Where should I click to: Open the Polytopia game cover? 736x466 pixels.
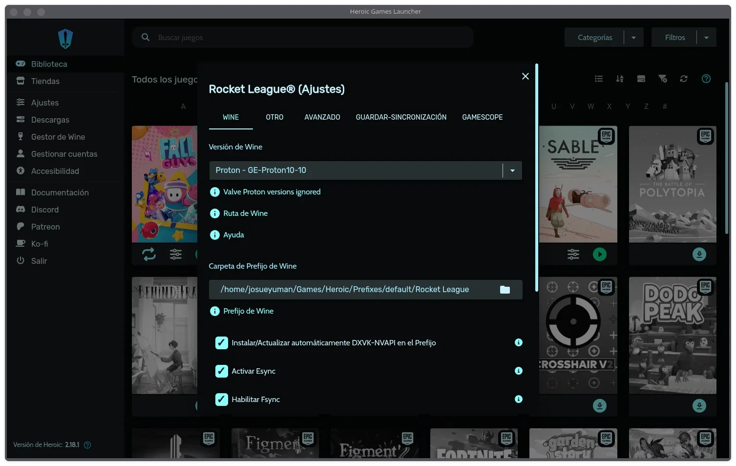673,184
